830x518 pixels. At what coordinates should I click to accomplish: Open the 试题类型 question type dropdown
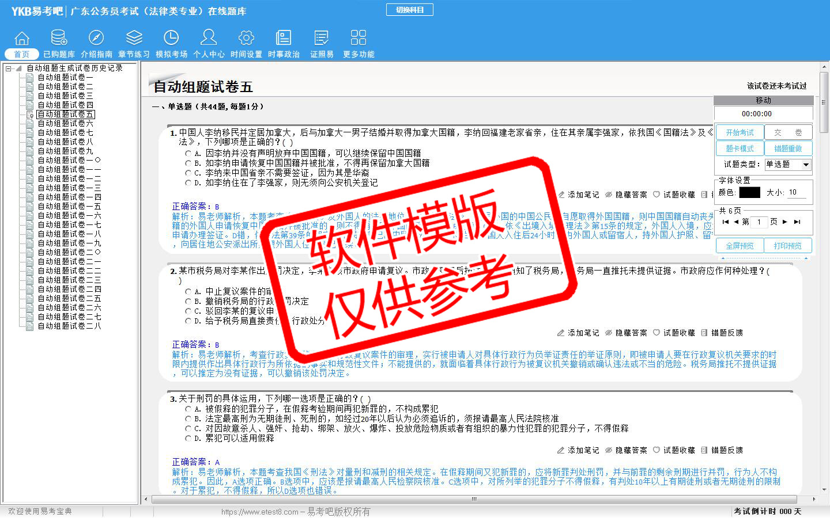click(x=806, y=165)
